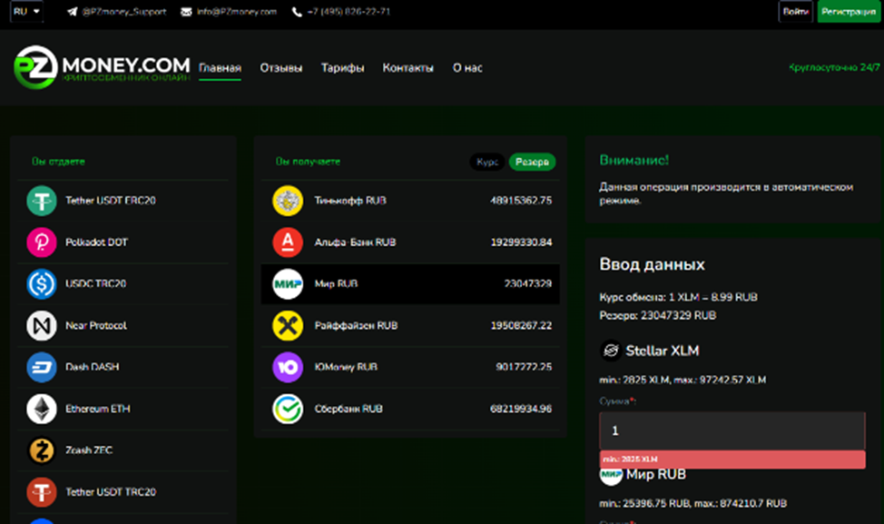Click the Круглосуточно 24/7 text
Image resolution: width=884 pixels, height=524 pixels.
coord(834,68)
